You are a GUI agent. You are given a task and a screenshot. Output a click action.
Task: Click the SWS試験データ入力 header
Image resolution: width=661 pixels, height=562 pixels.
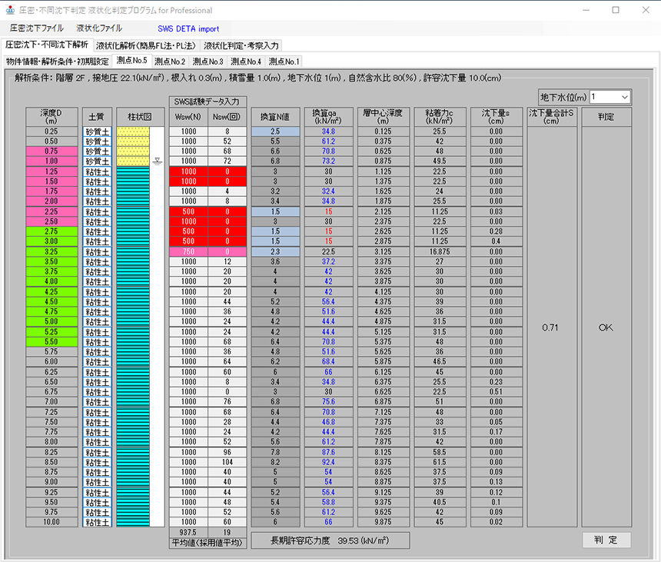pos(208,101)
